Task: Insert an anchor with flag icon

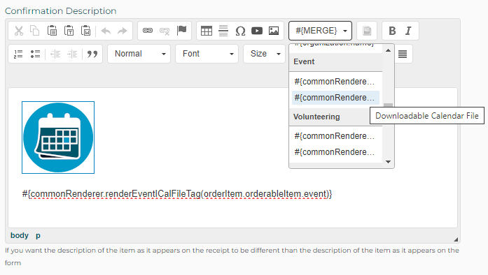Action: pyautogui.click(x=181, y=31)
